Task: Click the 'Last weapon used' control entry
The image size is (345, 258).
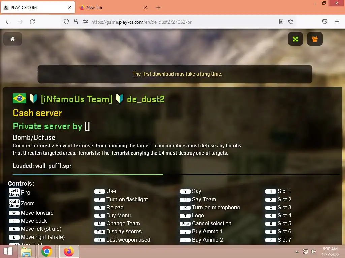Action: point(122,240)
